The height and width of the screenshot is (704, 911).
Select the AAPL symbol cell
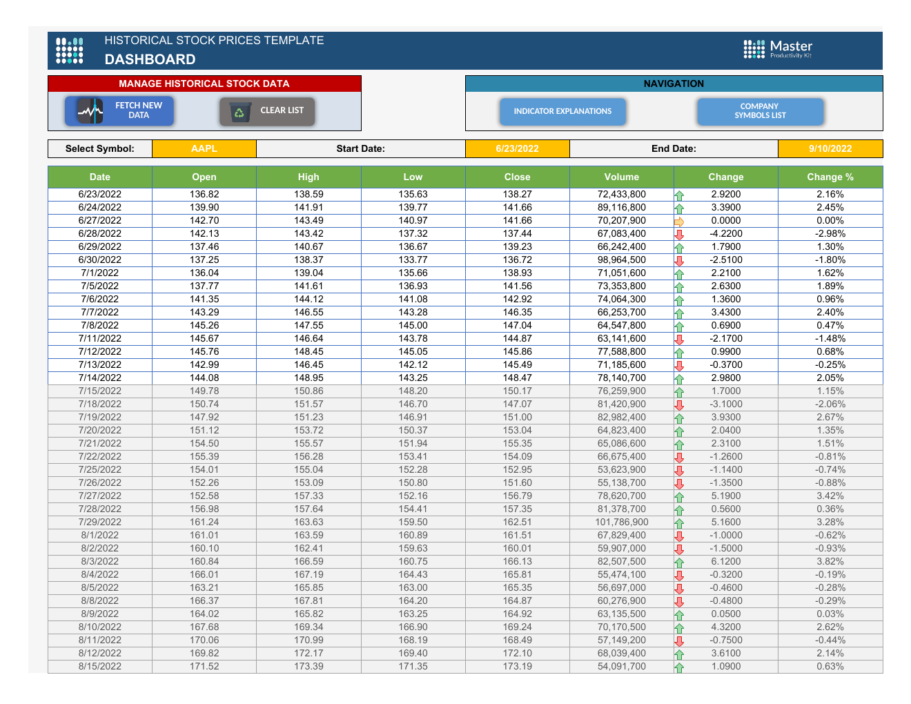pyautogui.click(x=204, y=148)
